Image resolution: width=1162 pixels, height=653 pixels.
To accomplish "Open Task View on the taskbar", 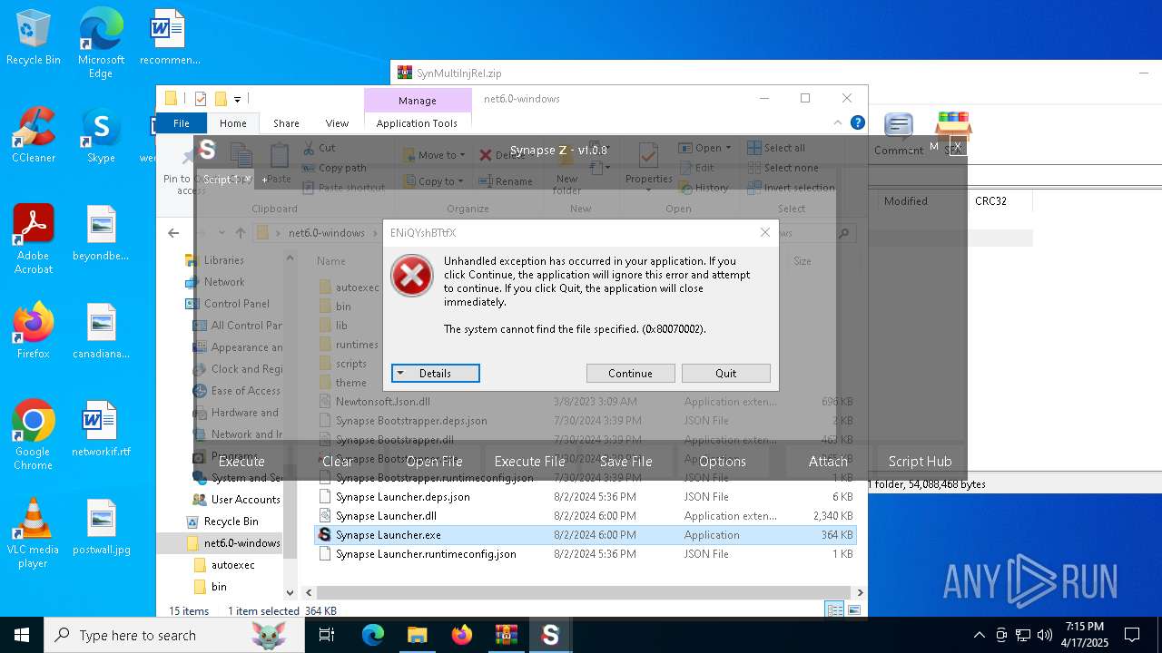I will 327,635.
